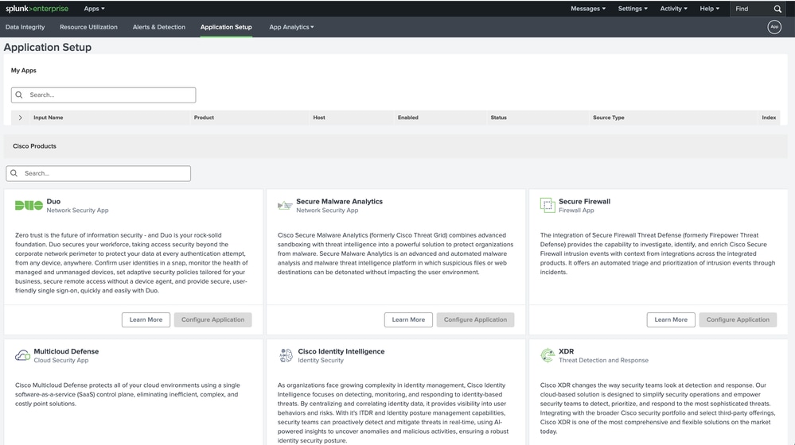Click the Splunk enterprise logo
The width and height of the screenshot is (795, 445).
[x=37, y=9]
